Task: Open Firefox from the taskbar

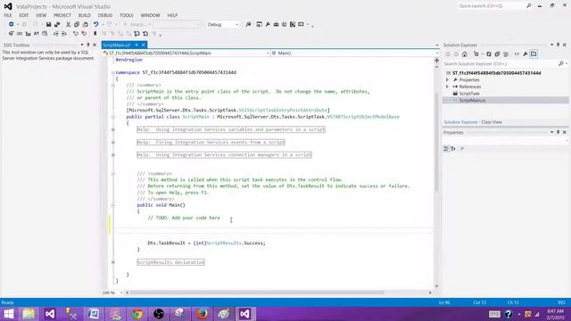Action: (x=203, y=314)
